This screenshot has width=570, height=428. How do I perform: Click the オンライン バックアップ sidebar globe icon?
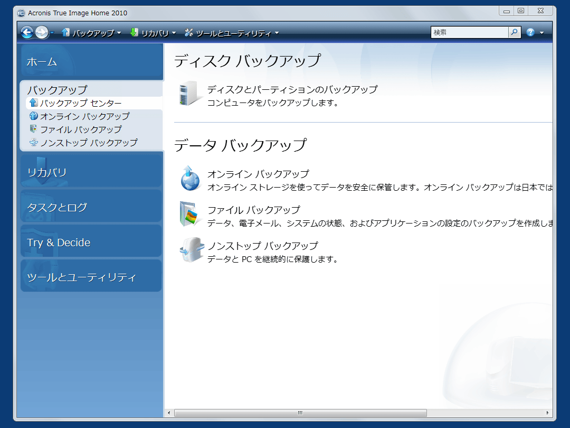point(33,116)
